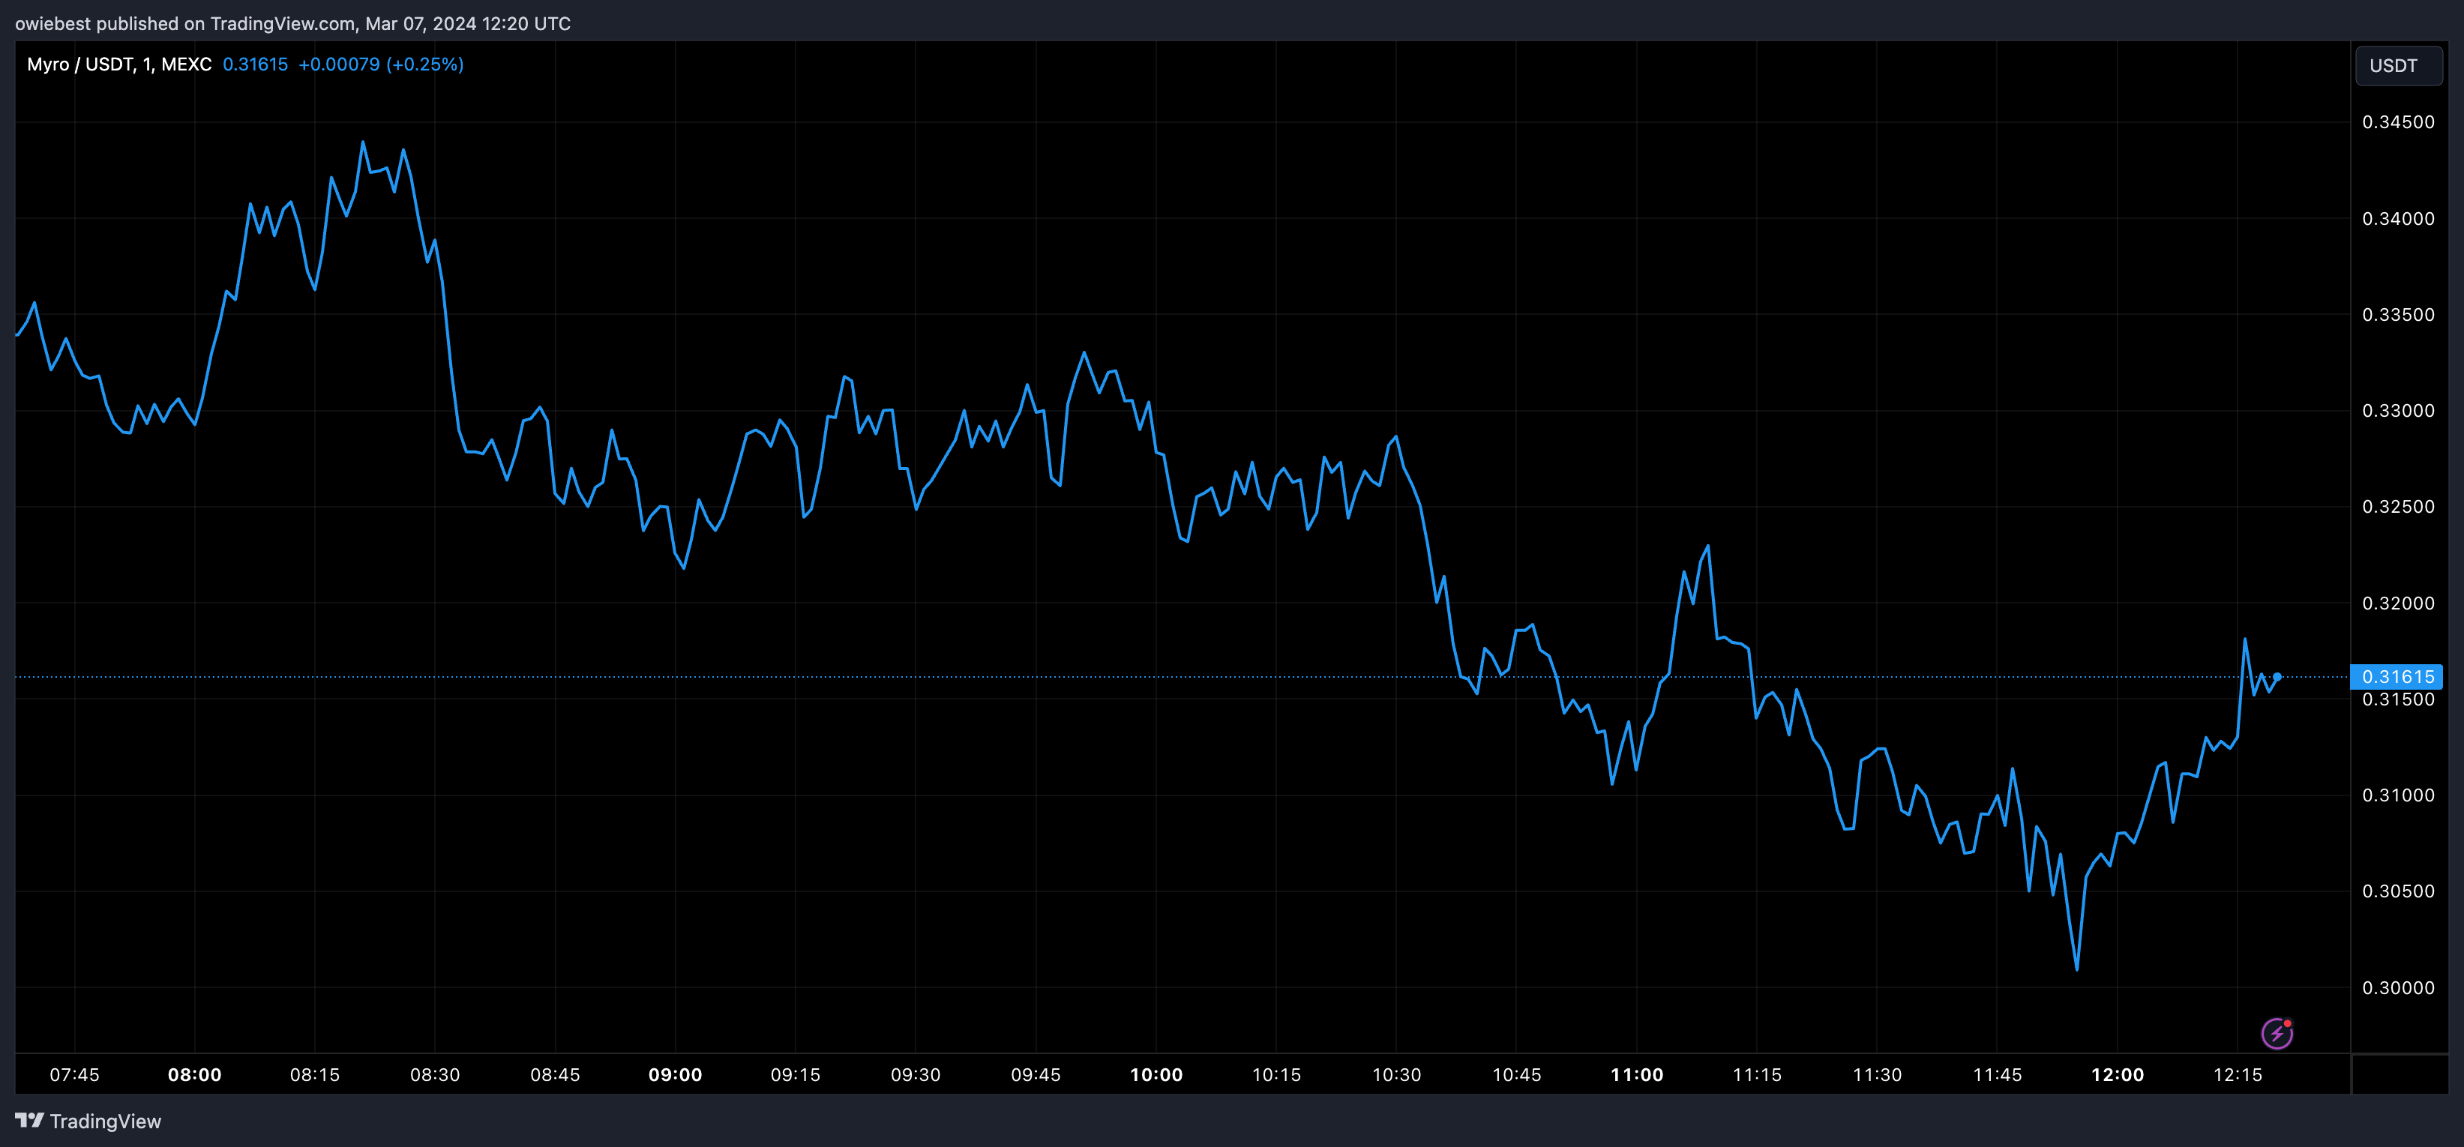Click the TradingView logo at bottom left
Viewport: 2464px width, 1147px height.
click(88, 1122)
